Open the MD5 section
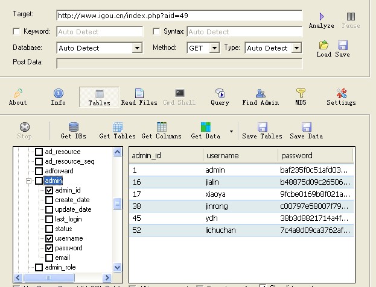Screen dimensions: 376x287 pyautogui.click(x=301, y=97)
